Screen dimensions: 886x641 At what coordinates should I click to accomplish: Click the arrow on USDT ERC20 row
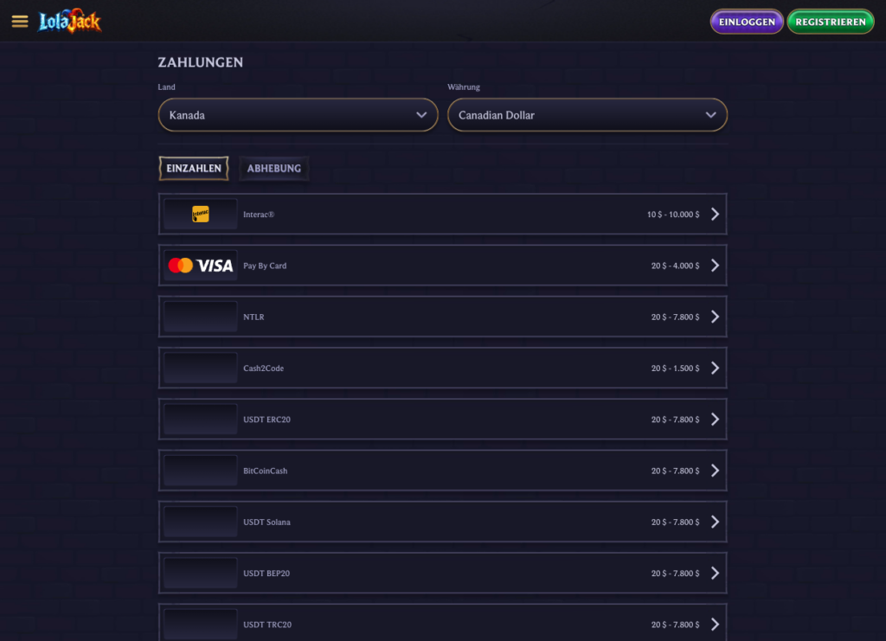click(715, 420)
